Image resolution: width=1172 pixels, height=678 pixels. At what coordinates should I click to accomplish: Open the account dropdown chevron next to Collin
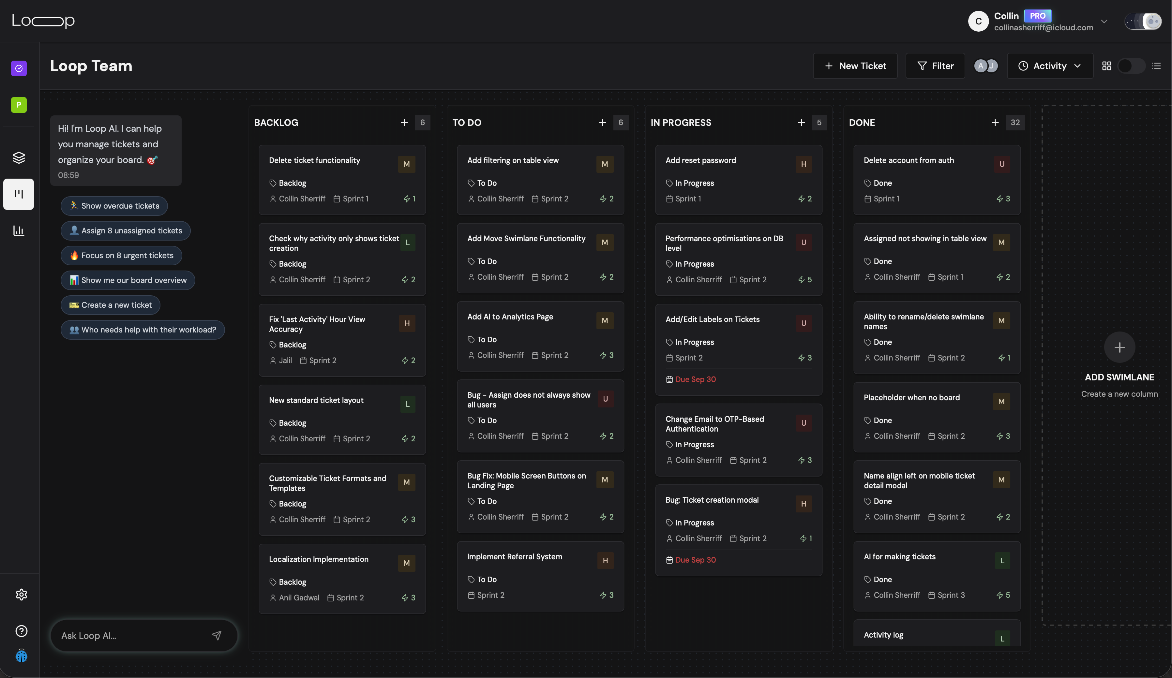pyautogui.click(x=1104, y=22)
